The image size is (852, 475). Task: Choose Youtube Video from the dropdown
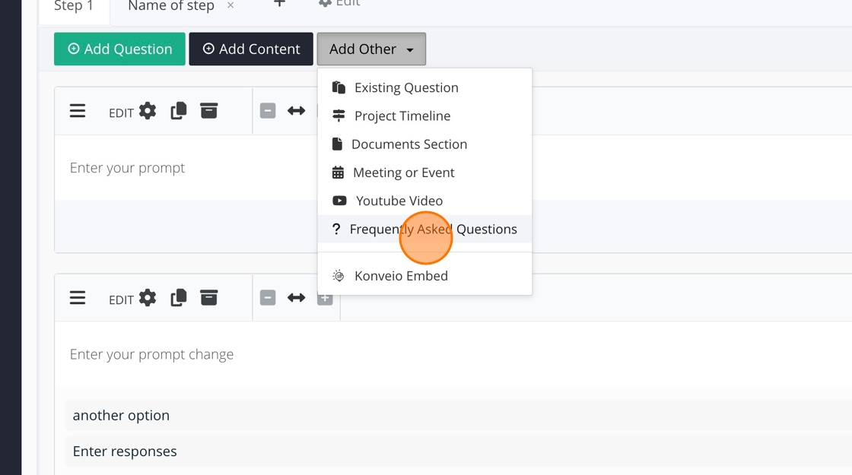[x=399, y=201]
